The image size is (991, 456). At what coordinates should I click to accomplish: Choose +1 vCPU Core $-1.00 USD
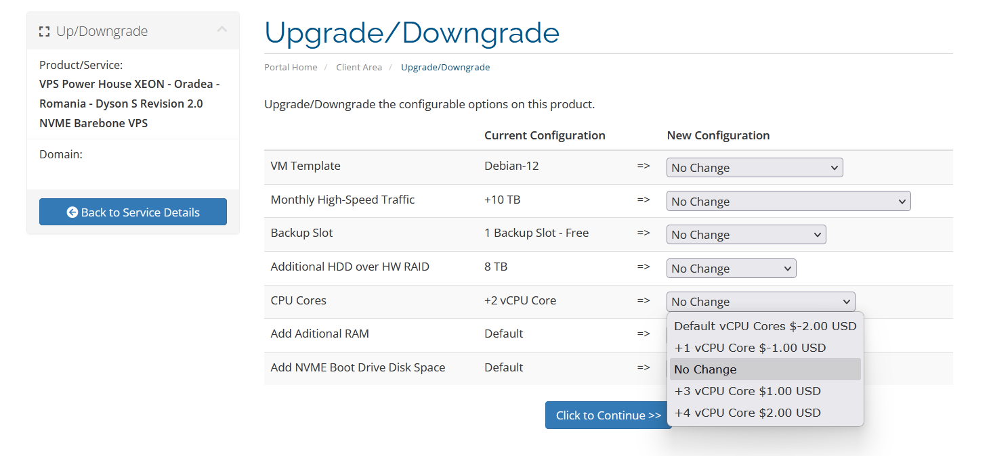tap(750, 348)
